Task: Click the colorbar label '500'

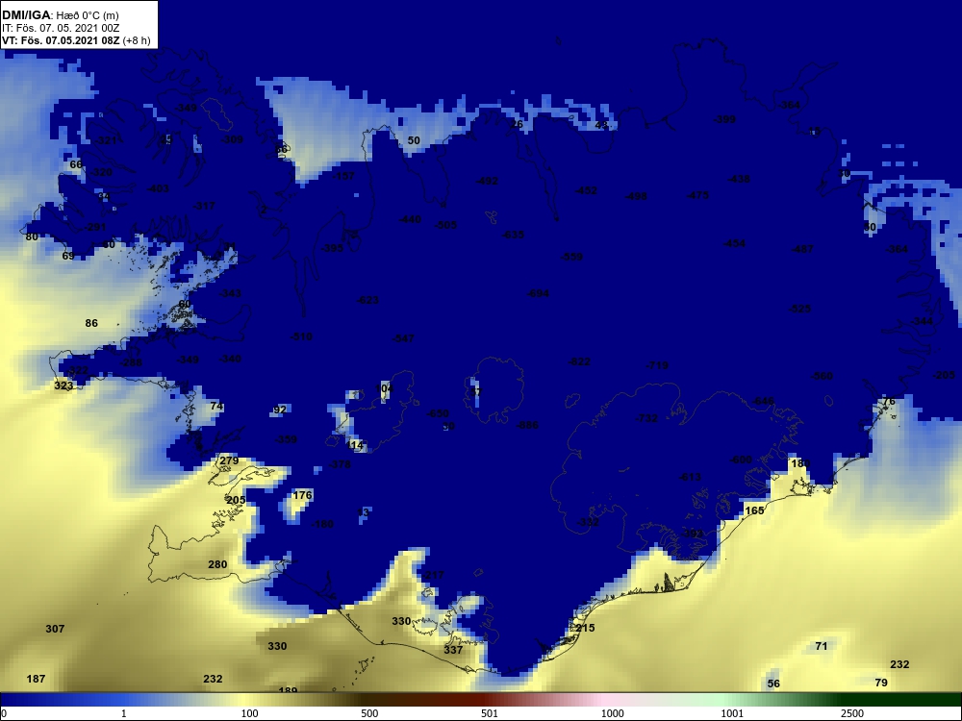Action: tap(369, 713)
